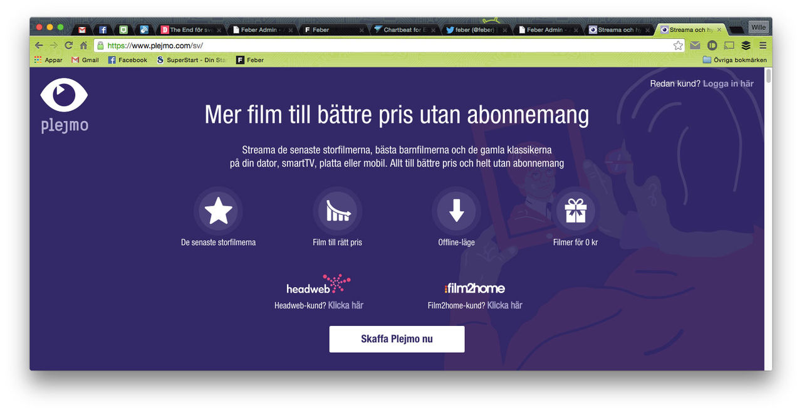This screenshot has width=802, height=413.
Task: Expand the 'Övriga bokmärken' bookmarks folder
Action: tap(735, 60)
